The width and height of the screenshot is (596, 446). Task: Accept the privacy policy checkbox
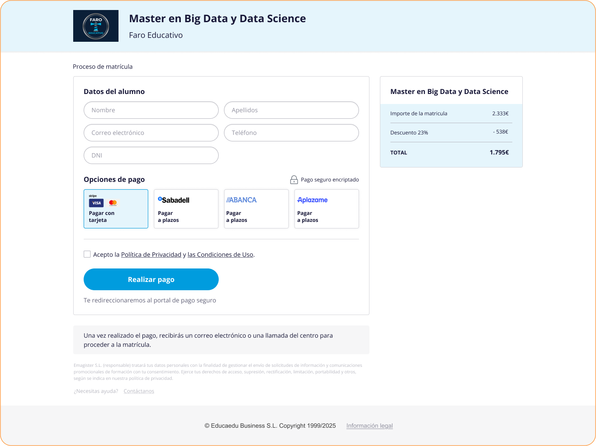click(x=87, y=255)
